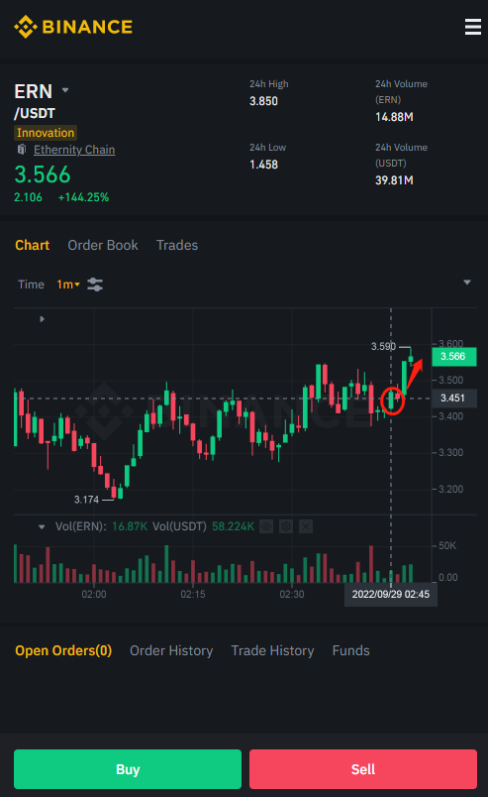Click the 3.200 price axis label

(x=451, y=489)
